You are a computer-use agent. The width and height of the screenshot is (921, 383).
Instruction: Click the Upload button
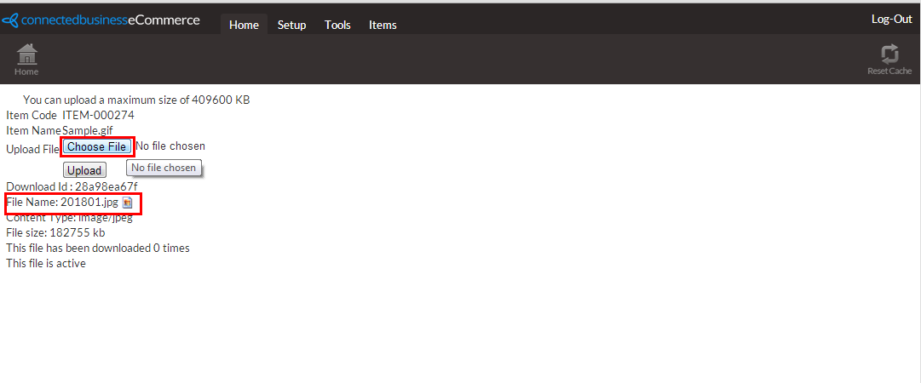(x=84, y=171)
